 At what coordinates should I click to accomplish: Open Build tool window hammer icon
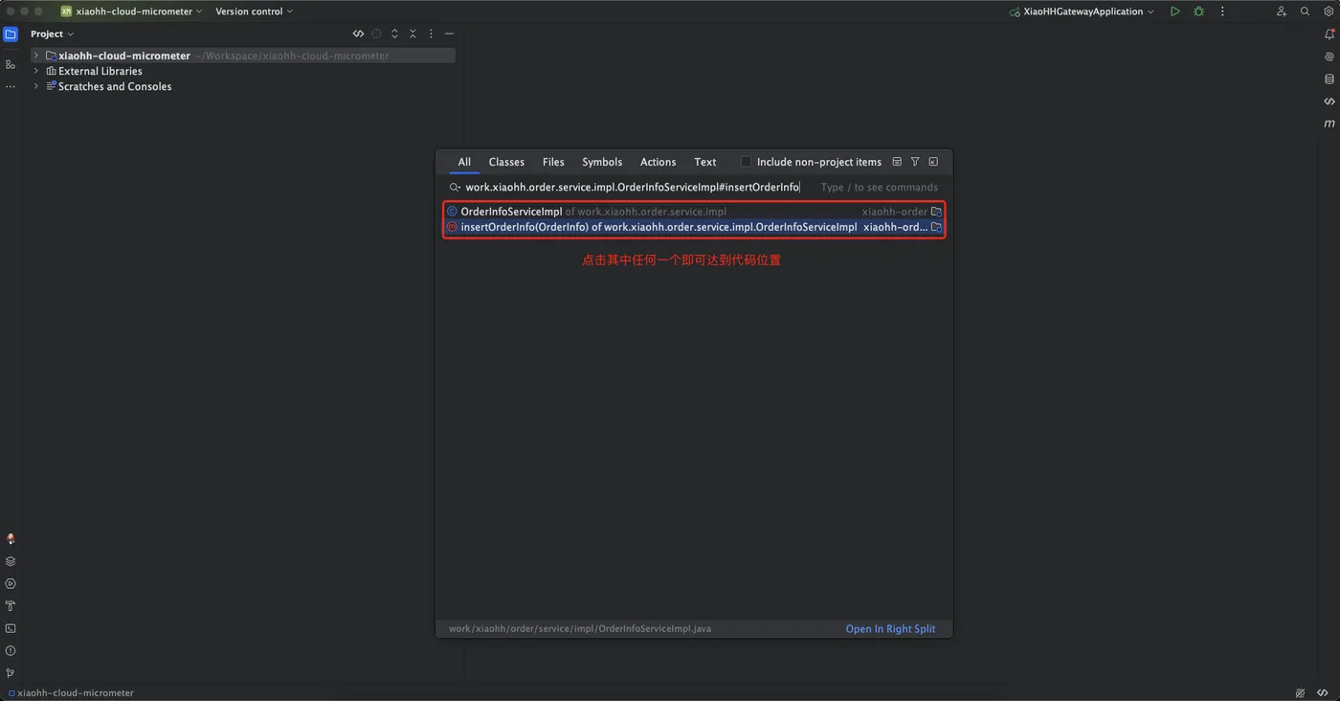[11, 606]
